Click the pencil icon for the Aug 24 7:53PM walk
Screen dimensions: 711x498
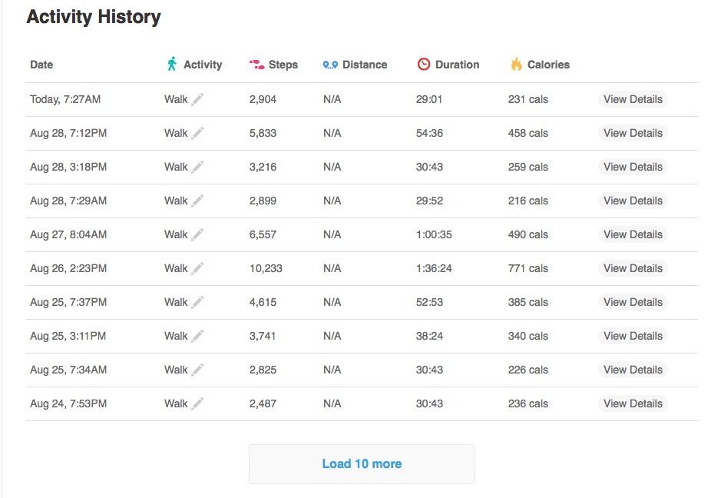point(197,403)
